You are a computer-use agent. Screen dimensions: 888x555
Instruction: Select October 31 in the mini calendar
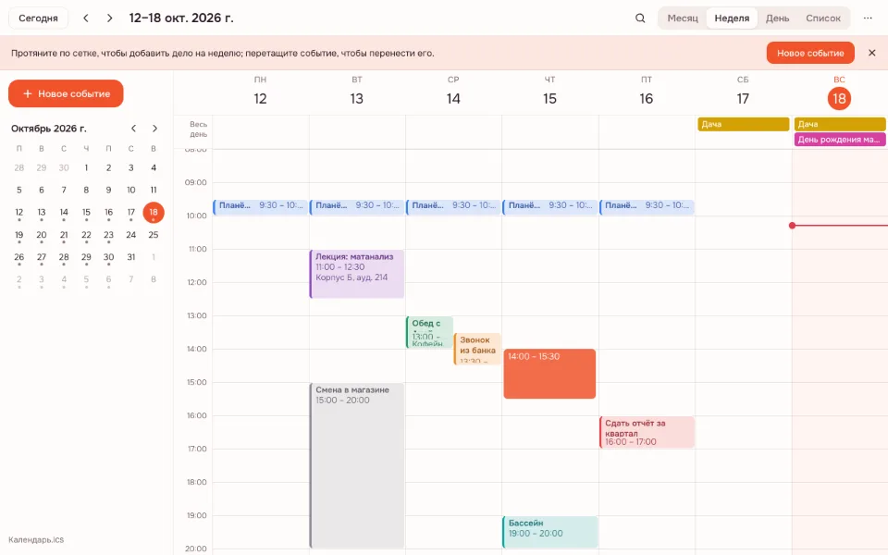pos(130,256)
